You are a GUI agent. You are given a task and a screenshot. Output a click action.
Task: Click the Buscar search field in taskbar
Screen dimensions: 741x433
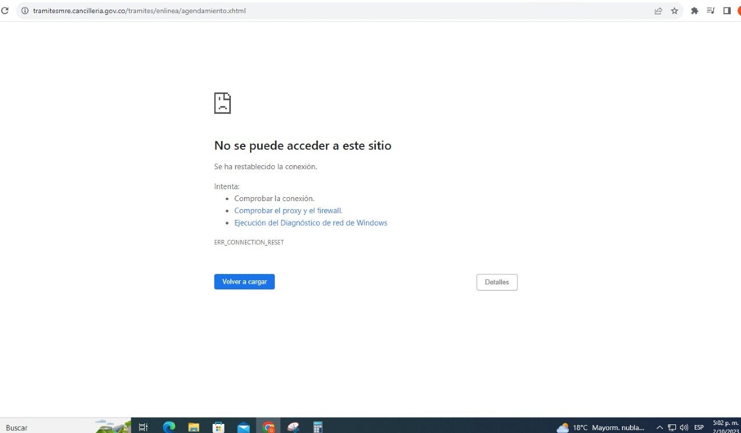pos(46,427)
